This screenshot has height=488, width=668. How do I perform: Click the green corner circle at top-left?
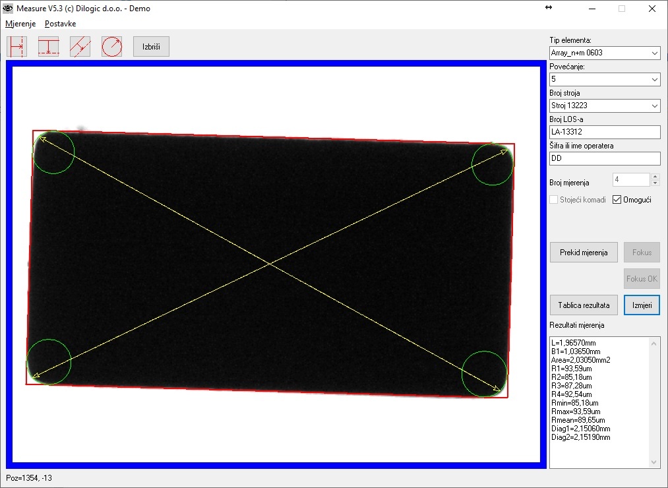pos(53,152)
